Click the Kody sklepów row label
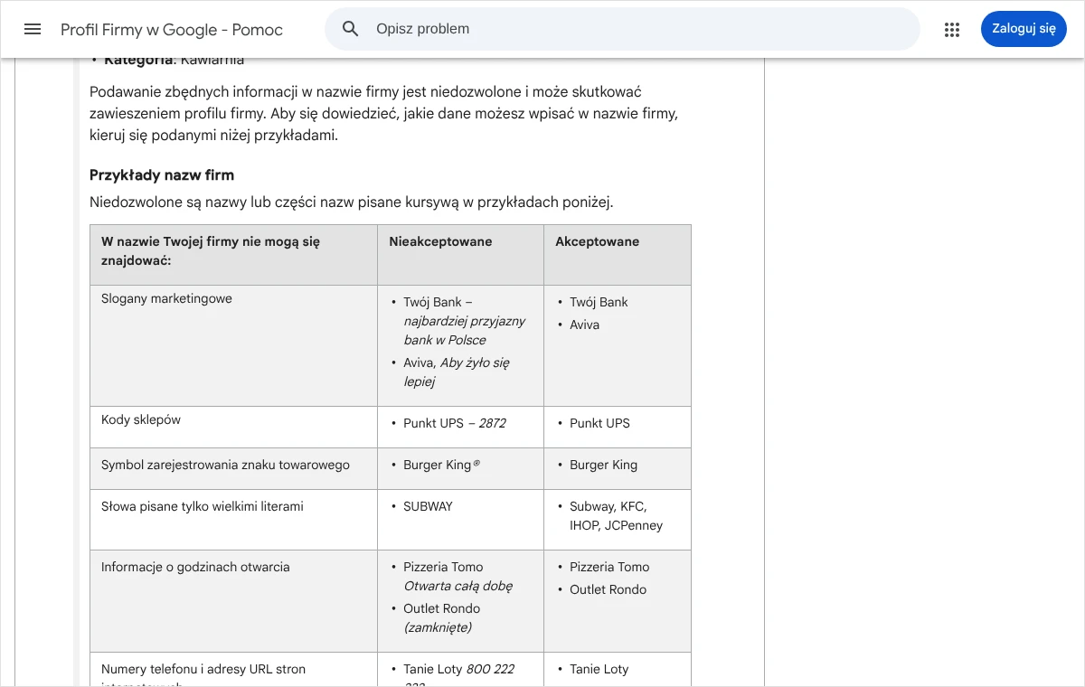This screenshot has height=687, width=1085. 141,419
